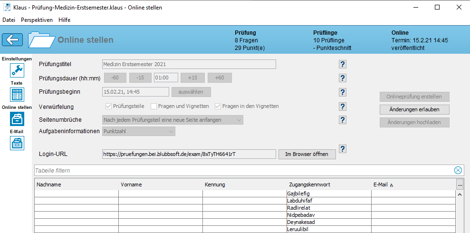The image size is (470, 233).
Task: Enable the Fragen und Vignetten checkbox
Action: click(x=153, y=107)
